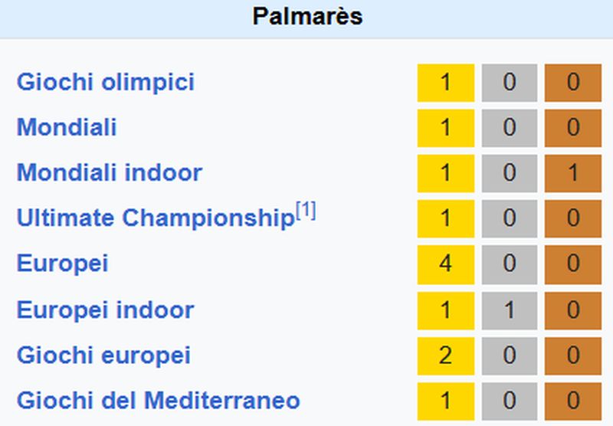Open the Giochi olimpici link

106,83
